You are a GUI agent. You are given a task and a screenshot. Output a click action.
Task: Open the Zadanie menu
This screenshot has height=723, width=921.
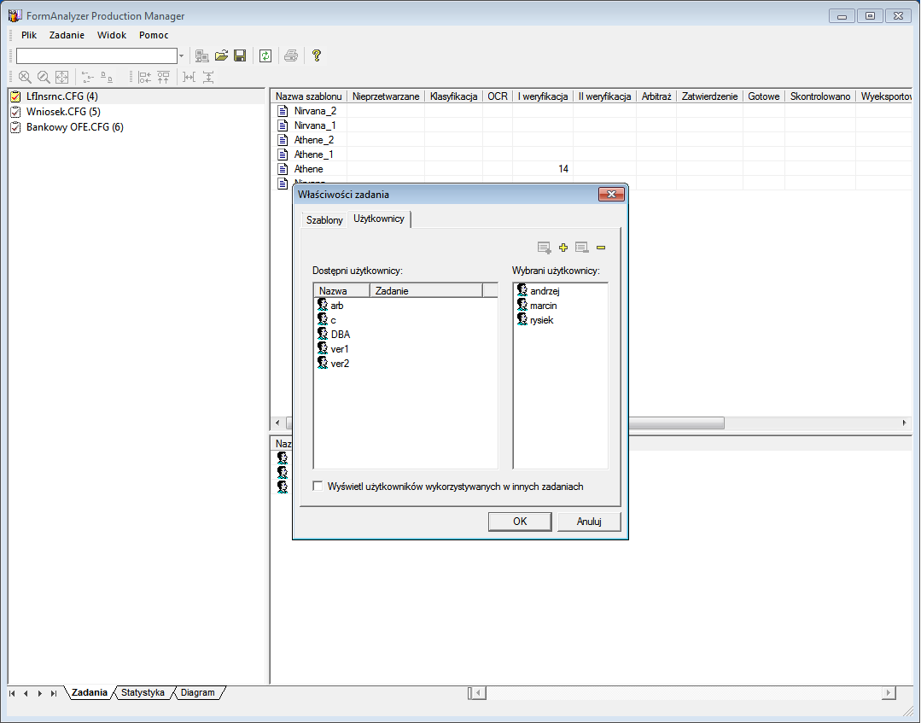(67, 35)
